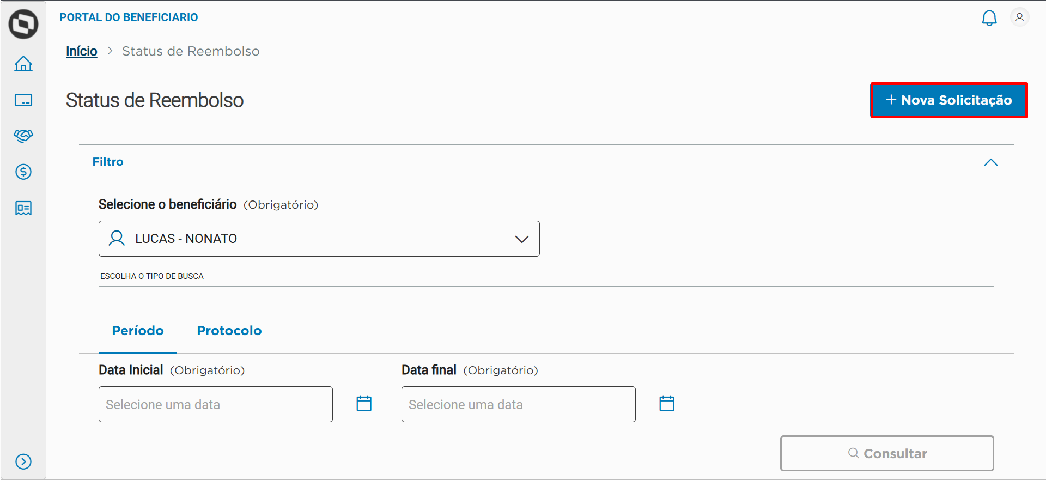Viewport: 1046px width, 480px height.
Task: Switch to the Protocolo tab
Action: (229, 331)
